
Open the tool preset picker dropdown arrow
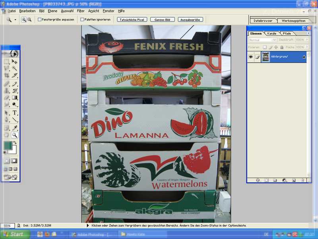(x=15, y=20)
